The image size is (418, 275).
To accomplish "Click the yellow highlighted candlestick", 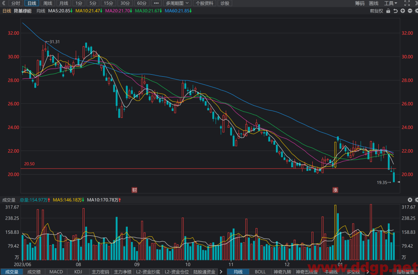I will click(336, 155).
